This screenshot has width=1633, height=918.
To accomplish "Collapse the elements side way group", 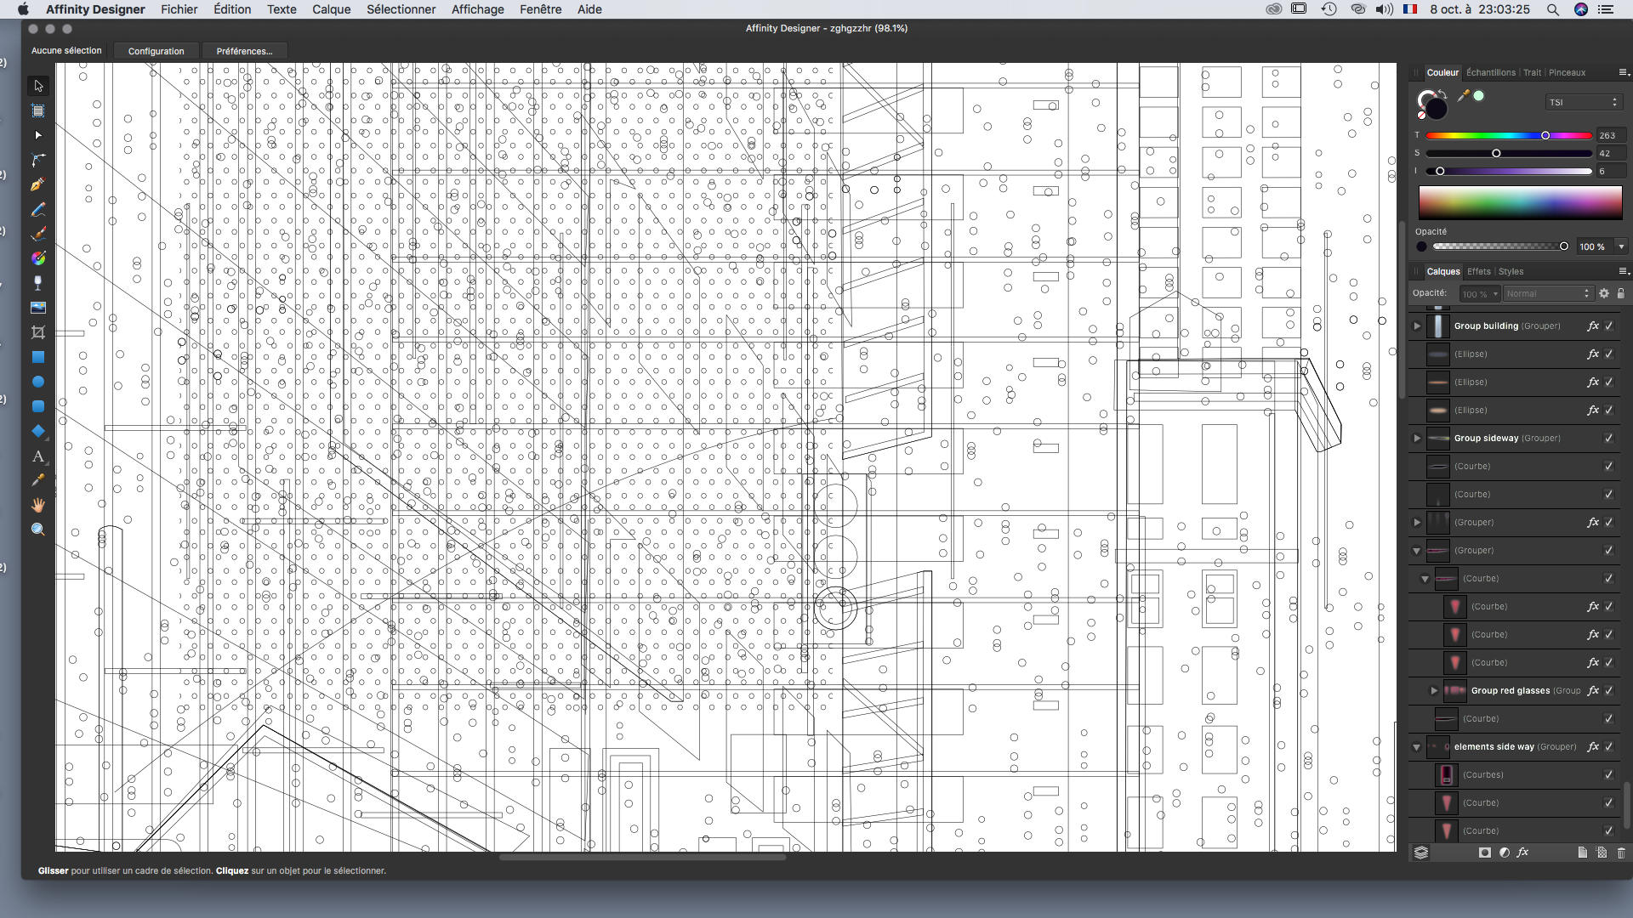I will (x=1417, y=747).
